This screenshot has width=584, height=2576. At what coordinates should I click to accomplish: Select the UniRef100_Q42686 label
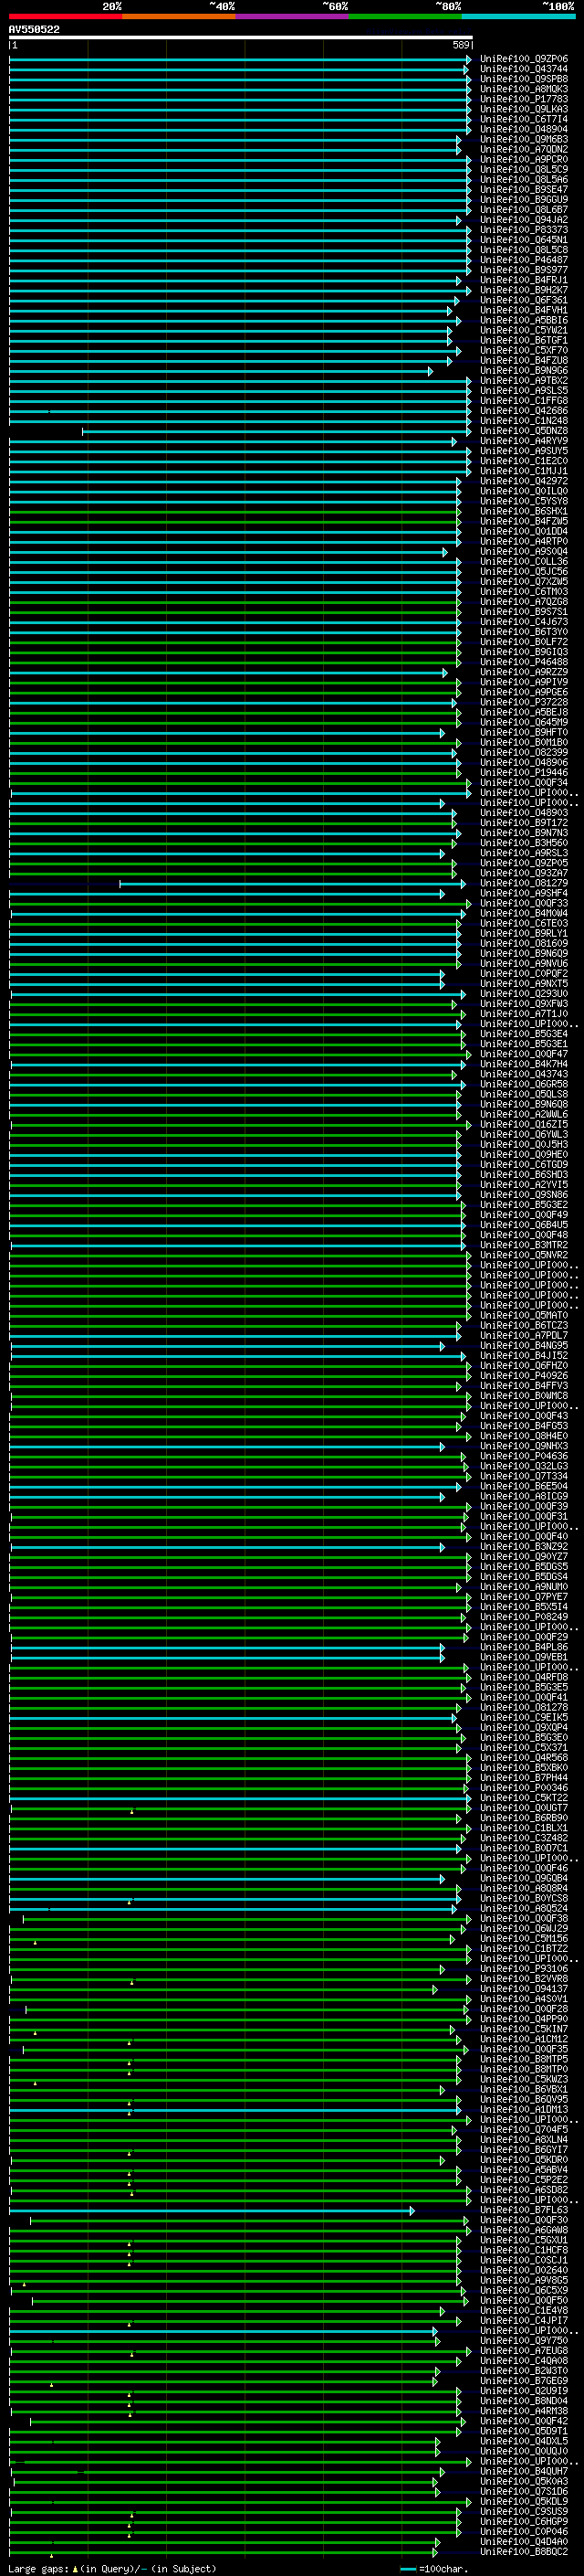(524, 411)
